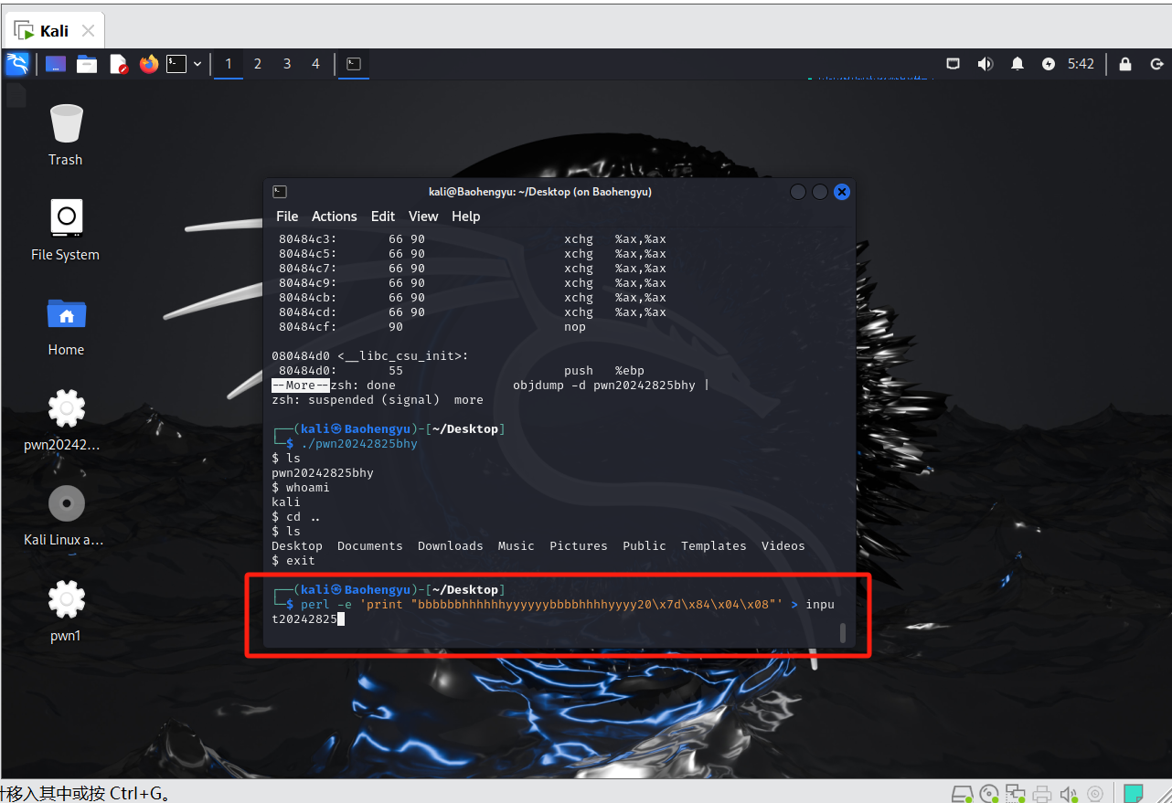Click the VMware camera device status icon

pyautogui.click(x=1094, y=793)
